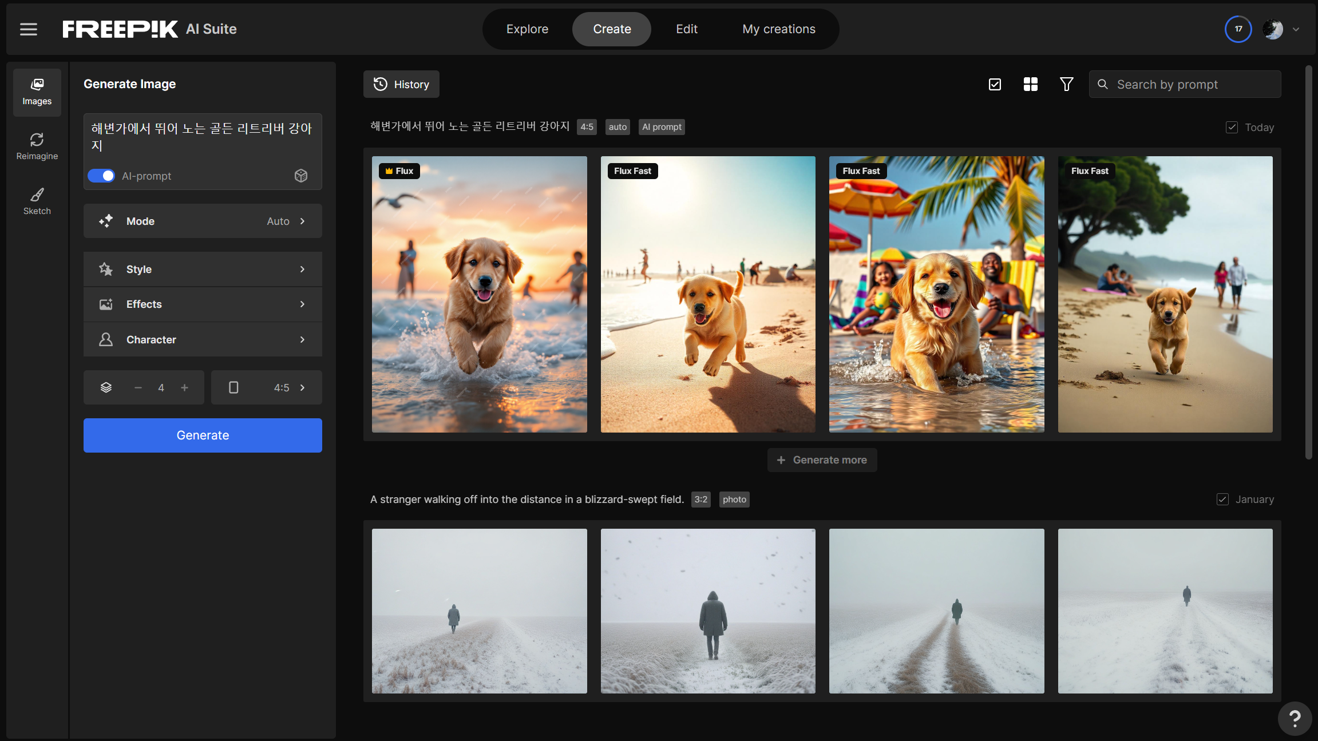Select the Images tool in sidebar
Screen dimensions: 1318x741
(x=37, y=92)
